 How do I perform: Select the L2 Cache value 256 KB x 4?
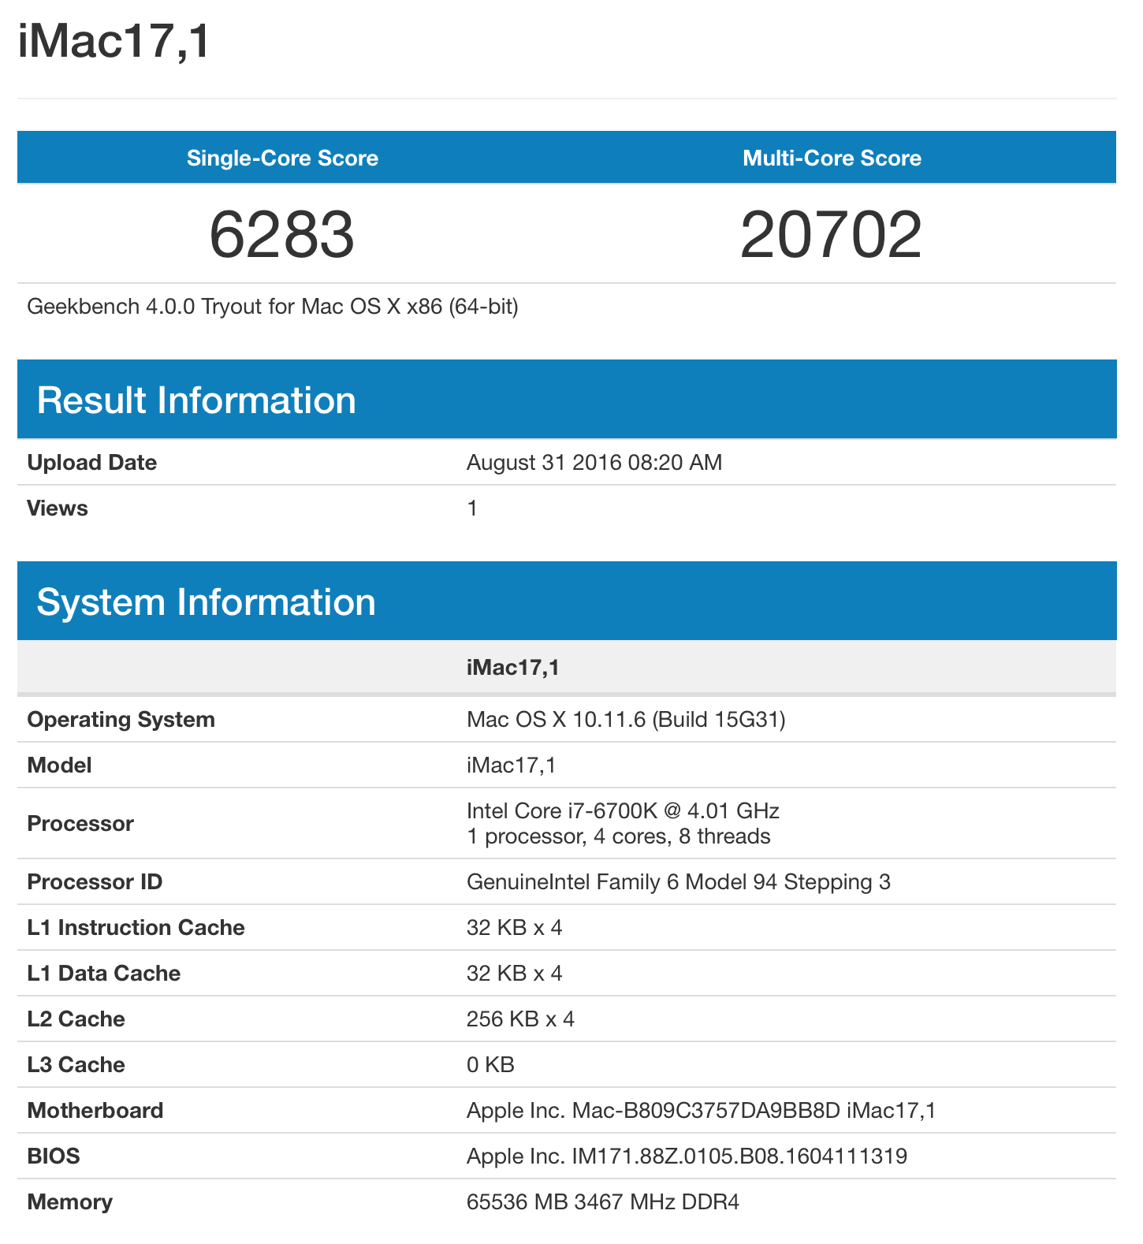click(x=520, y=1019)
